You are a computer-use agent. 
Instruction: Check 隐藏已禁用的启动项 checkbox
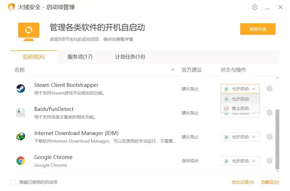tap(13, 182)
